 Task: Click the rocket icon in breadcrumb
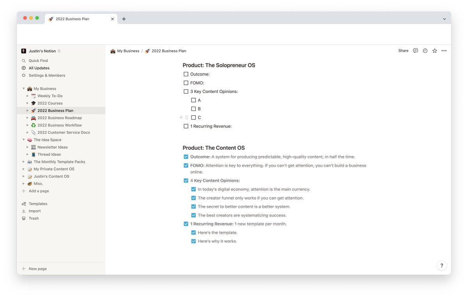(147, 51)
